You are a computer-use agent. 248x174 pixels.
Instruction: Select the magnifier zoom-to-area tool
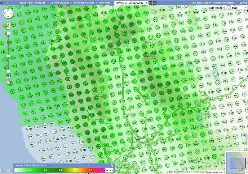8,78
